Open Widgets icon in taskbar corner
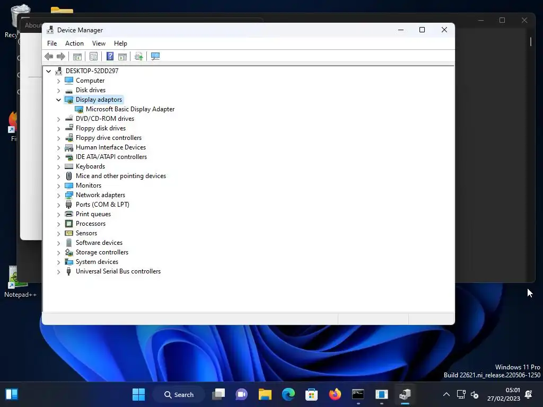 tap(12, 394)
